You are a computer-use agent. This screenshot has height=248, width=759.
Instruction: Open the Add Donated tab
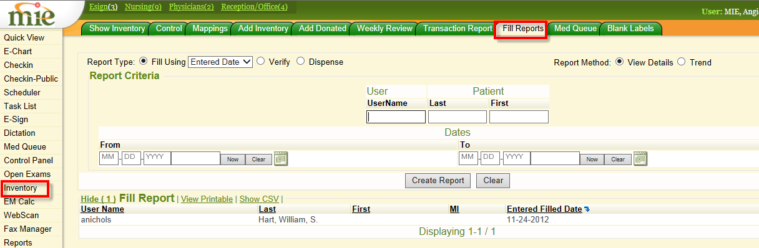click(x=322, y=29)
